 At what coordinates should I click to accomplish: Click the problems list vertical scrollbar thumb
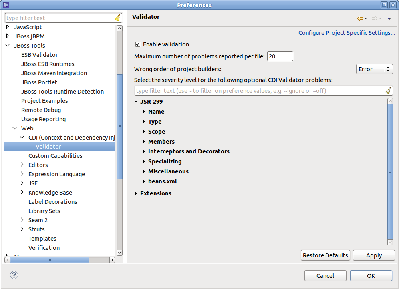tap(390, 171)
